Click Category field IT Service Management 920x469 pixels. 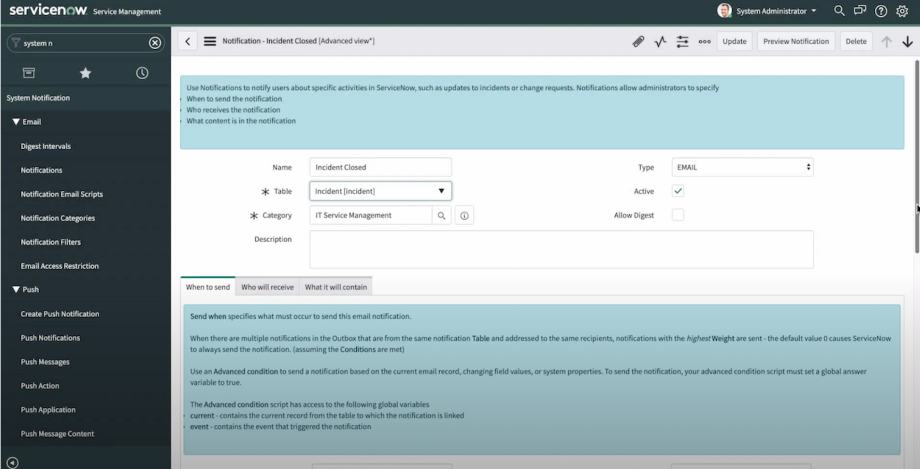(371, 215)
